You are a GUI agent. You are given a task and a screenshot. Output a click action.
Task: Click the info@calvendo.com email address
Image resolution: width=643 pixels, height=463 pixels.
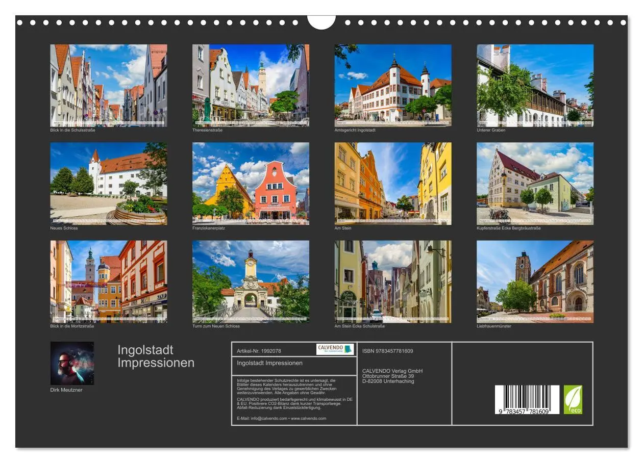coord(269,418)
